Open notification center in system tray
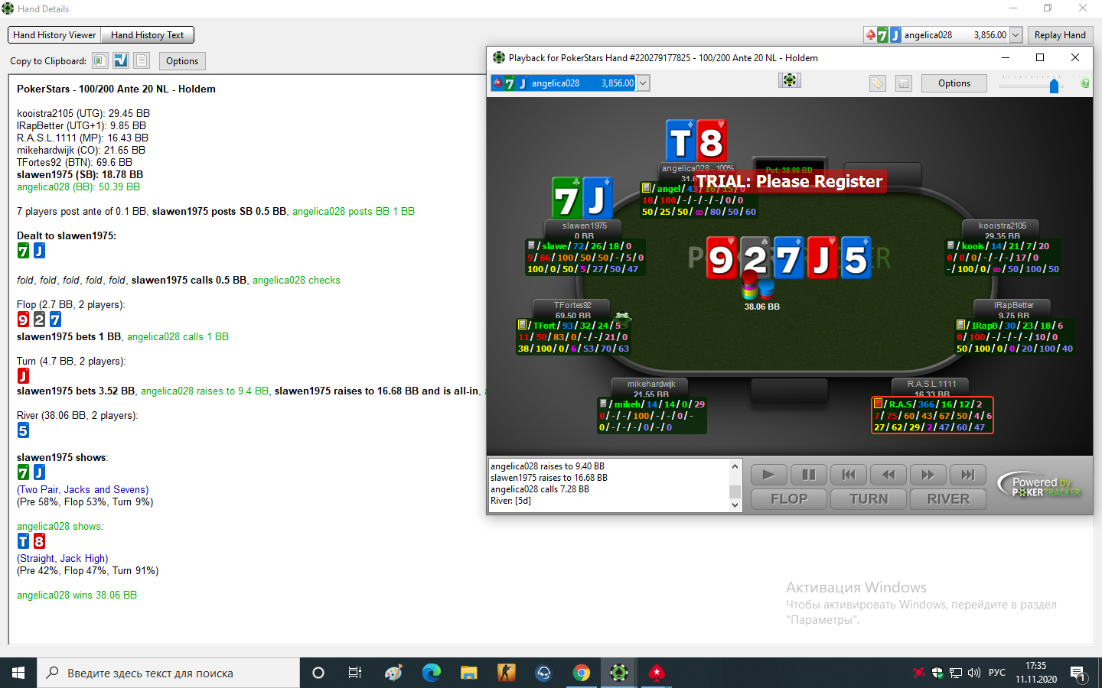Screen dimensions: 1102x688 [x=1078, y=673]
